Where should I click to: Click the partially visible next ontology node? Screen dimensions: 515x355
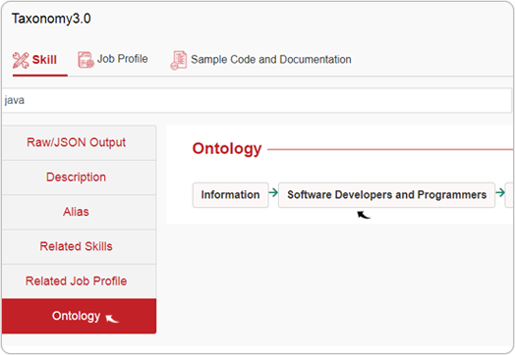coord(510,195)
